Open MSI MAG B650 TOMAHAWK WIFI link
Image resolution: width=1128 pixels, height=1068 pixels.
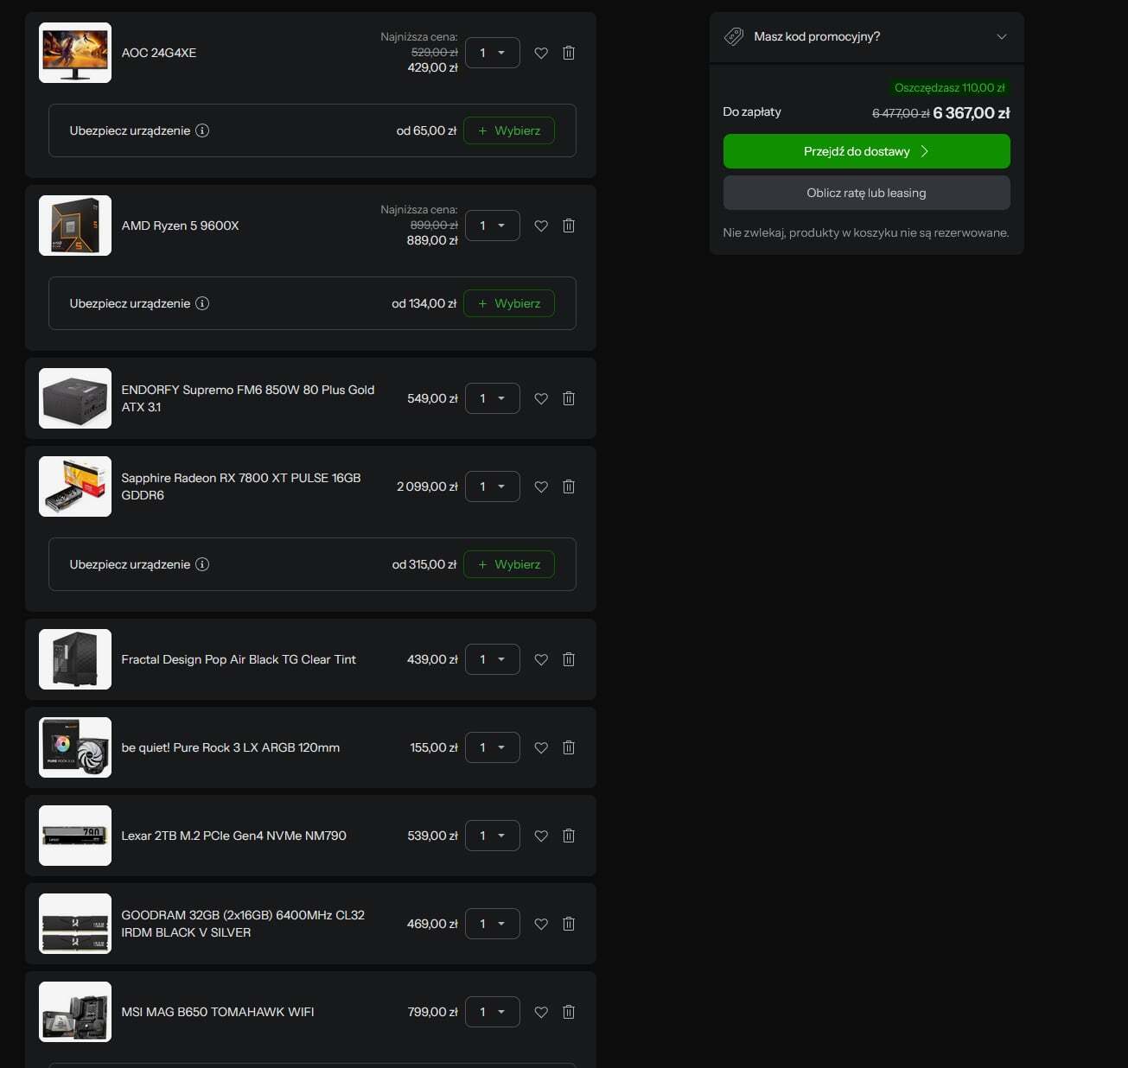[x=218, y=1012]
